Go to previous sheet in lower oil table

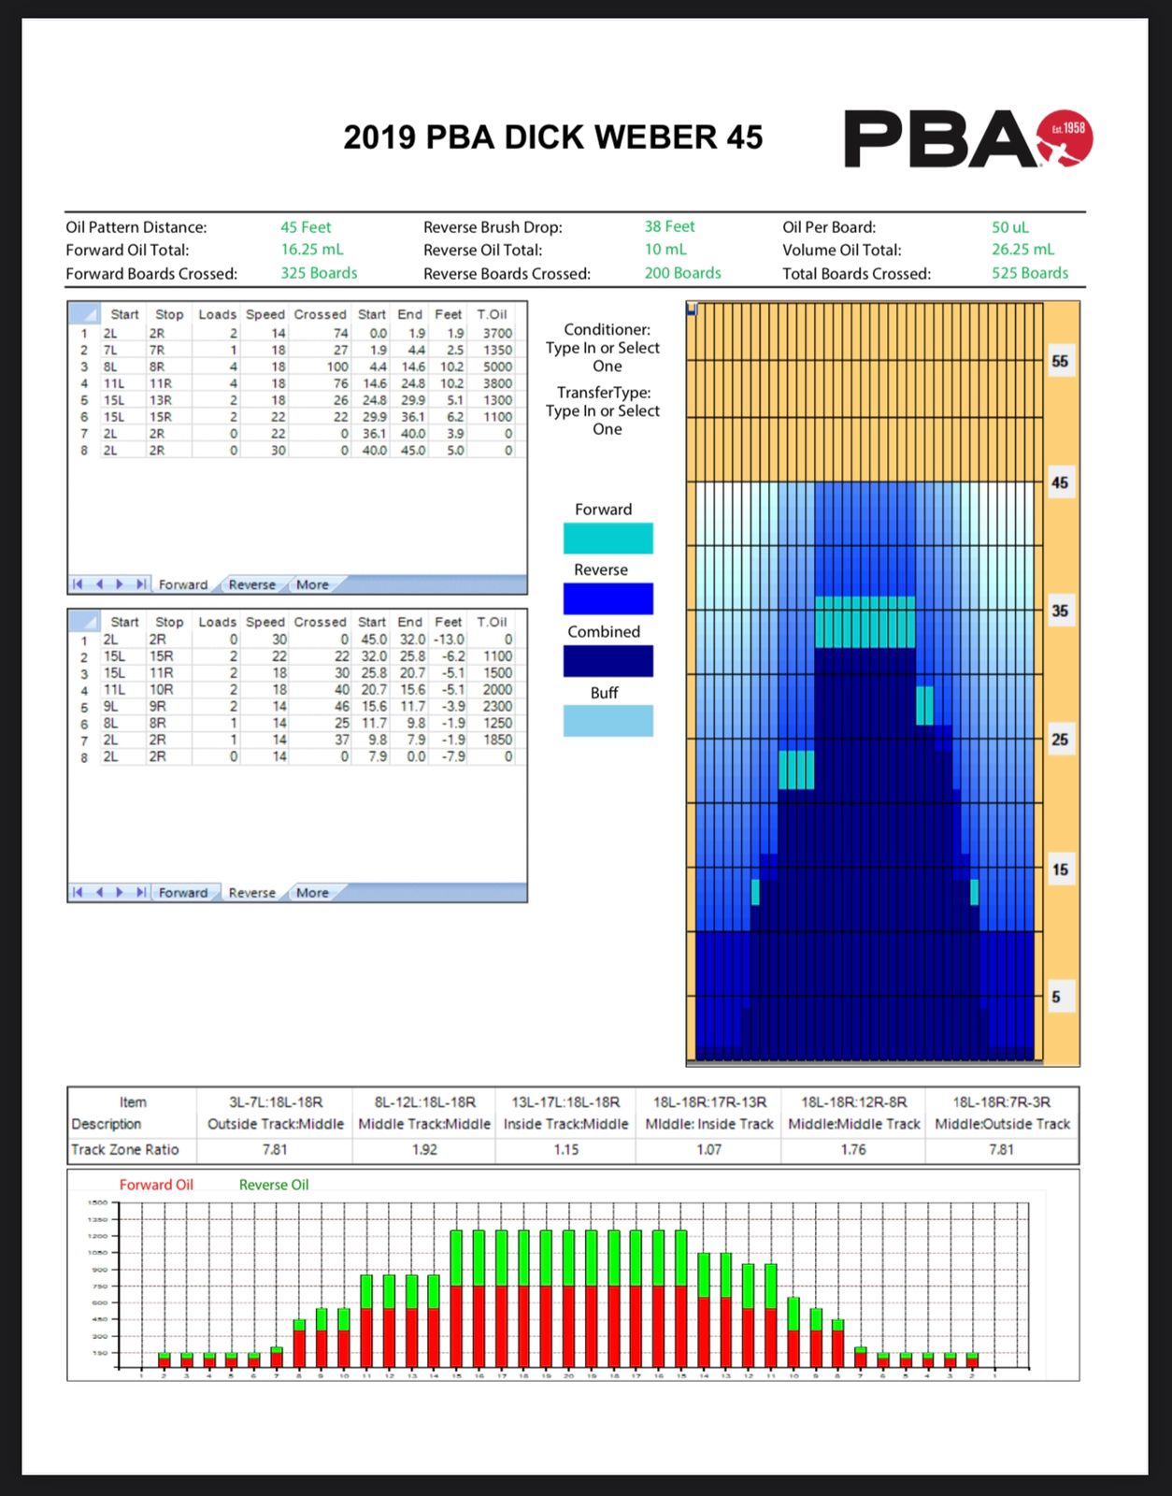coord(99,892)
